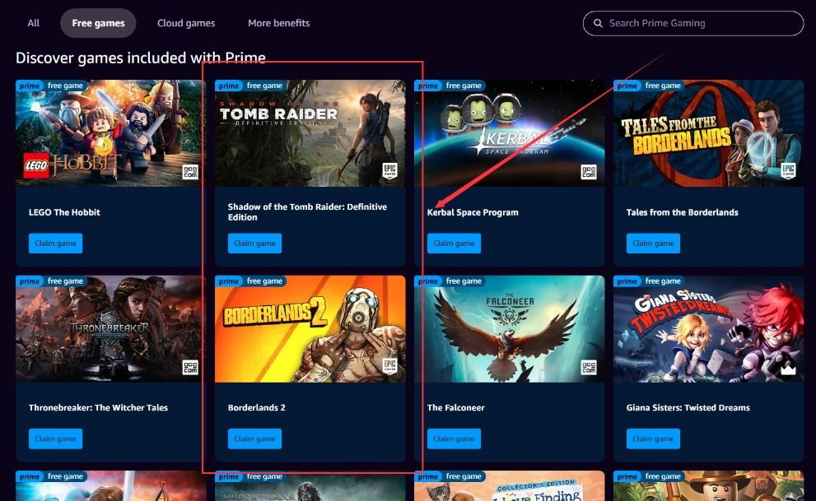Click Thronebreaker: The Witcher Tales title
Screen dimensions: 816x501
tap(98, 407)
